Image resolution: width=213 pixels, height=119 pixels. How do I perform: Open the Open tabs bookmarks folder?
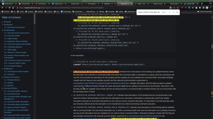tap(130, 12)
